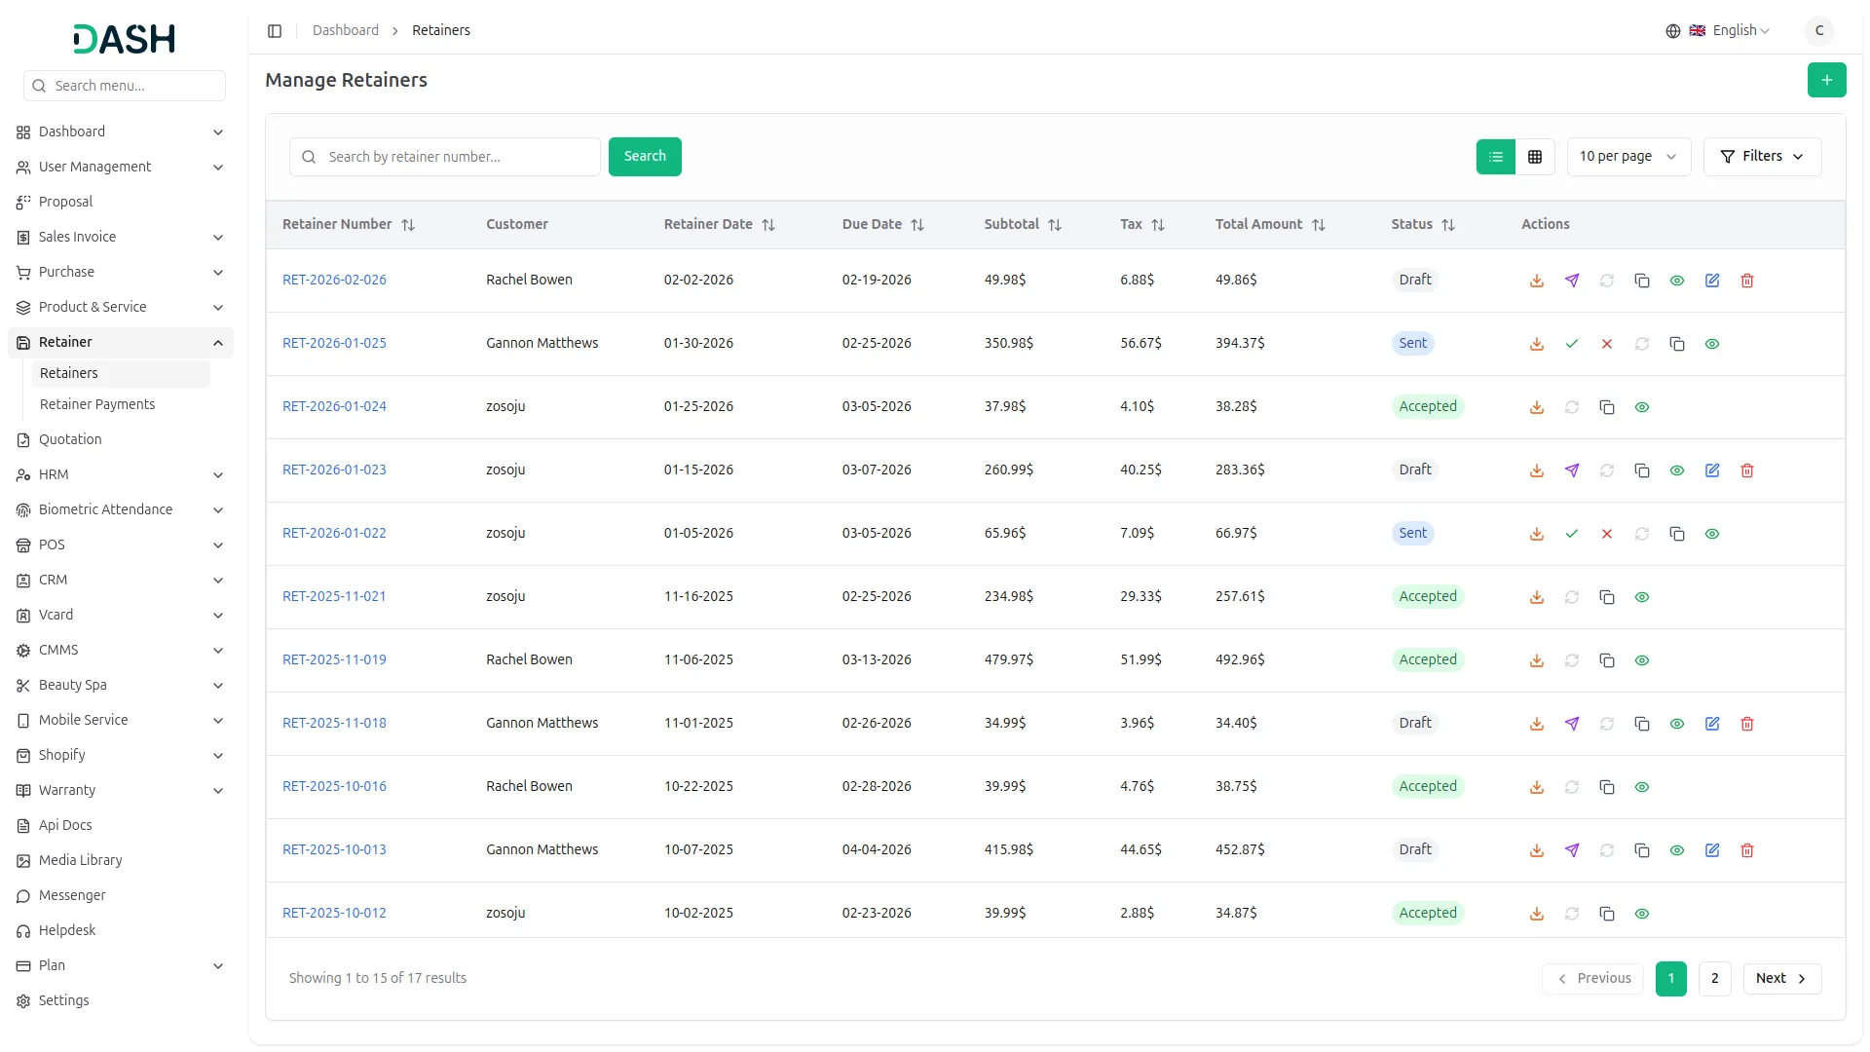Accept sent retainer RET-2026-01-025 with checkmark
Viewport: 1870px width, 1052px height.
coord(1571,344)
